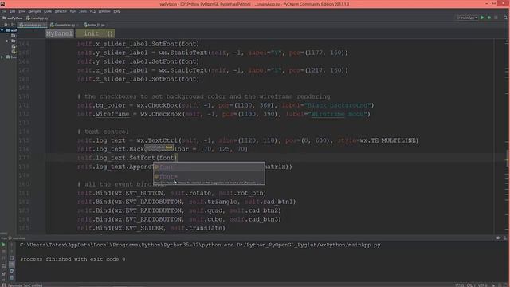This screenshot has width=510, height=287.
Task: Open the Navigate menu
Action: 34,11
